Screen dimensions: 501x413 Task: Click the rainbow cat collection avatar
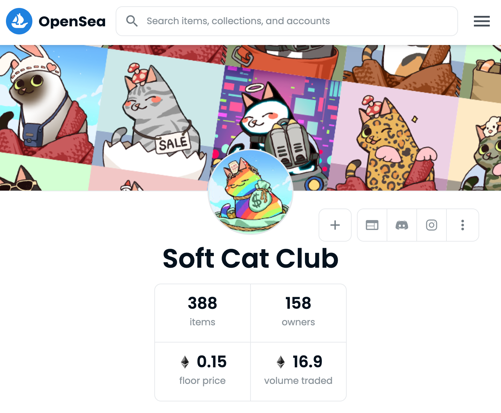coord(251,192)
